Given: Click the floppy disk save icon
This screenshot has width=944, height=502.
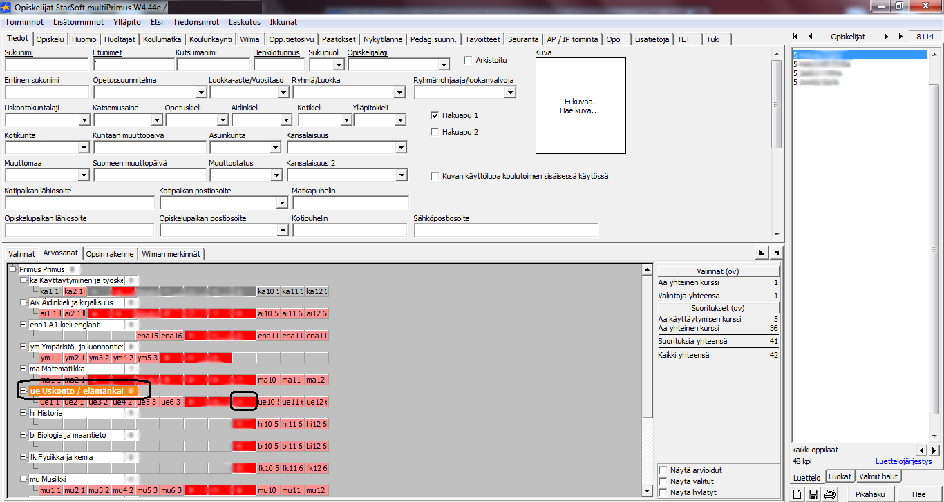Looking at the screenshot, I should tap(814, 494).
